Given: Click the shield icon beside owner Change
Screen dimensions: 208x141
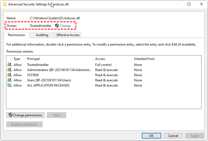Looking at the screenshot, I should [57, 26].
